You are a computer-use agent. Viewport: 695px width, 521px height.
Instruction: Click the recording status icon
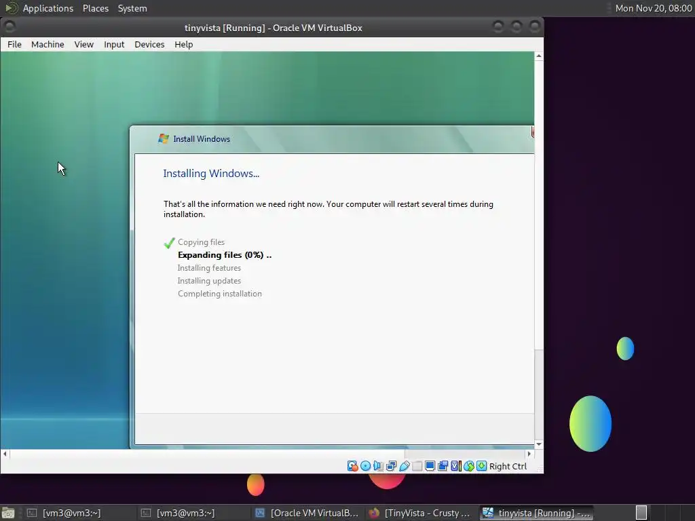pyautogui.click(x=443, y=466)
